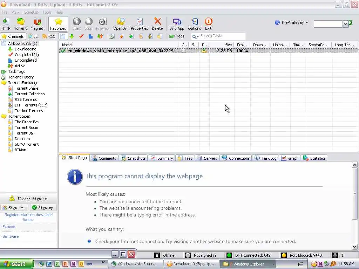Screen dimensions: 359x269
Task: Open torrent history clock icon in filter bar
Action: [x=112, y=36]
